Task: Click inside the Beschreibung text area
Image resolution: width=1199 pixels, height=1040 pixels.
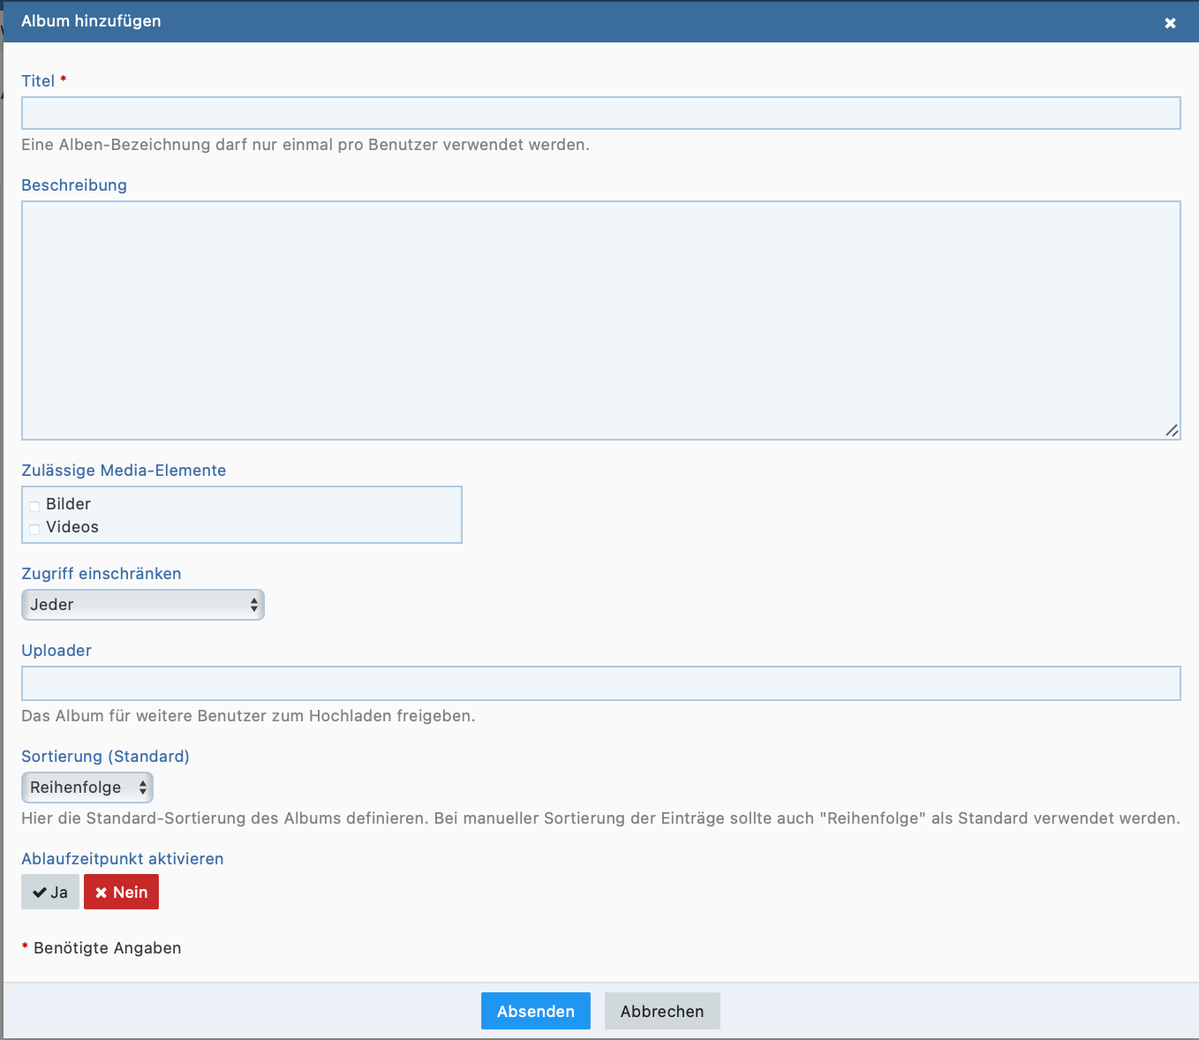Action: [600, 320]
